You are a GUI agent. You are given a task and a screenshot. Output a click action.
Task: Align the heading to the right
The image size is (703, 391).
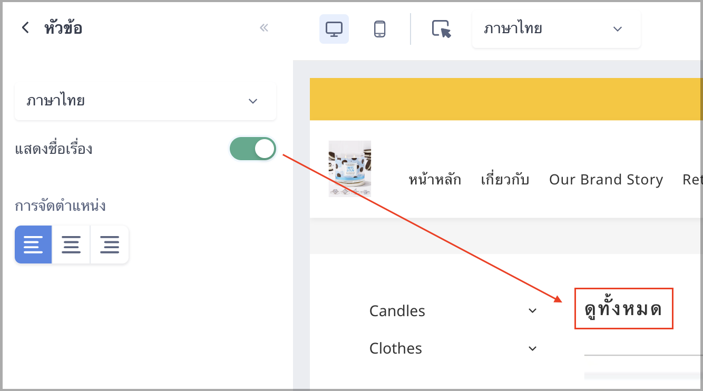pos(110,245)
